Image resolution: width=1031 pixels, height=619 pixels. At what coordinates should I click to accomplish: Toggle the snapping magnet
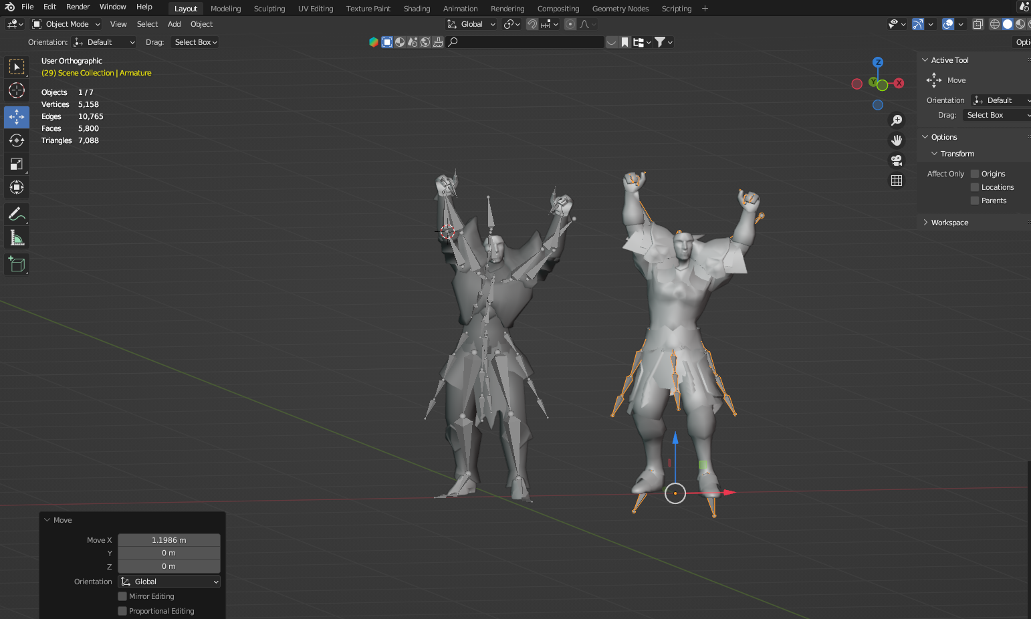tap(532, 24)
